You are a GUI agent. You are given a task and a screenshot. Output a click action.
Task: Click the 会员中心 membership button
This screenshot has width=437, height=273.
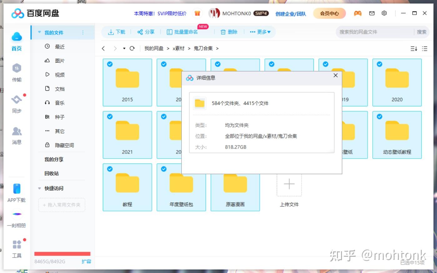pos(329,13)
